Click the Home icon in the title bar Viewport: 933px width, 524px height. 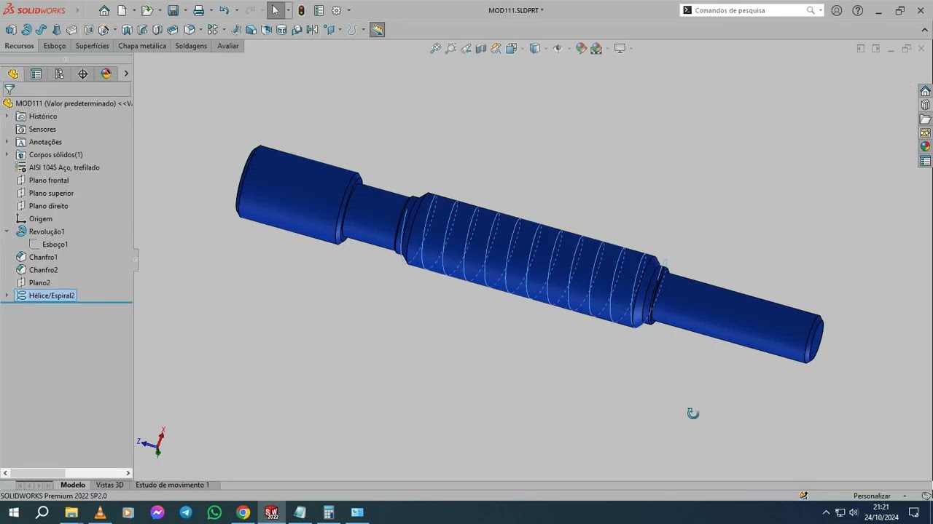tap(104, 10)
